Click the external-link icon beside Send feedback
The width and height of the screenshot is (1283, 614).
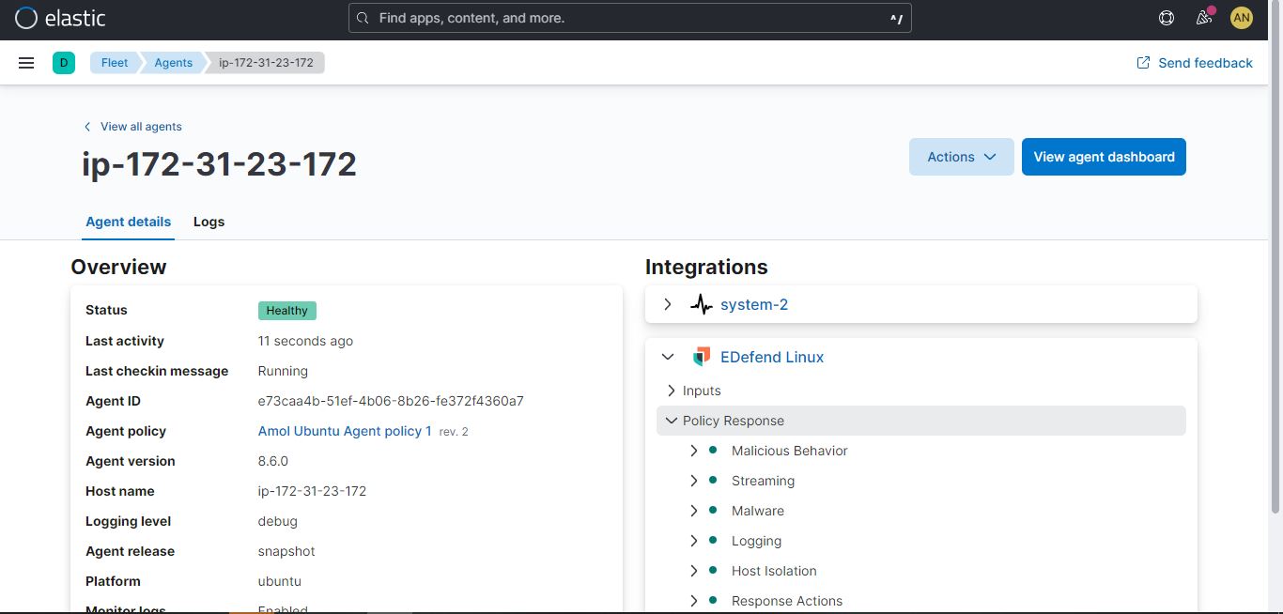[x=1143, y=62]
